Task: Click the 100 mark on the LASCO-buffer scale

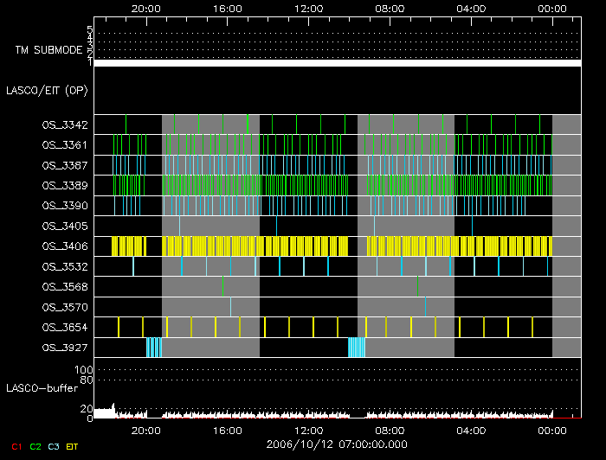Action: (87, 370)
